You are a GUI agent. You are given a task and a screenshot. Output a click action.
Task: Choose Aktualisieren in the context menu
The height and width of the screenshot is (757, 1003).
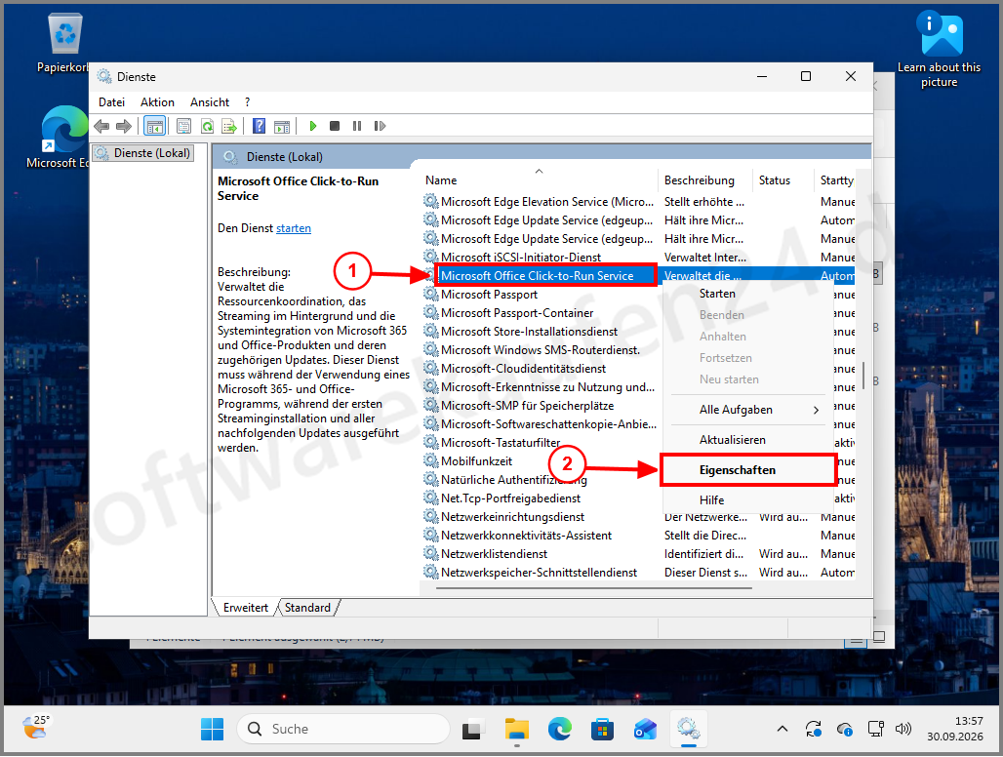tap(745, 440)
